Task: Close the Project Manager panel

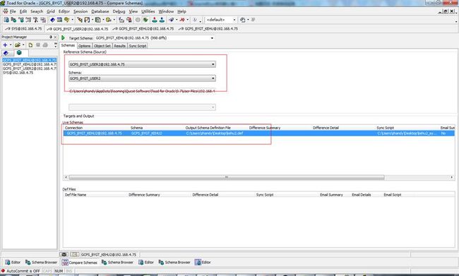Action: pyautogui.click(x=55, y=37)
